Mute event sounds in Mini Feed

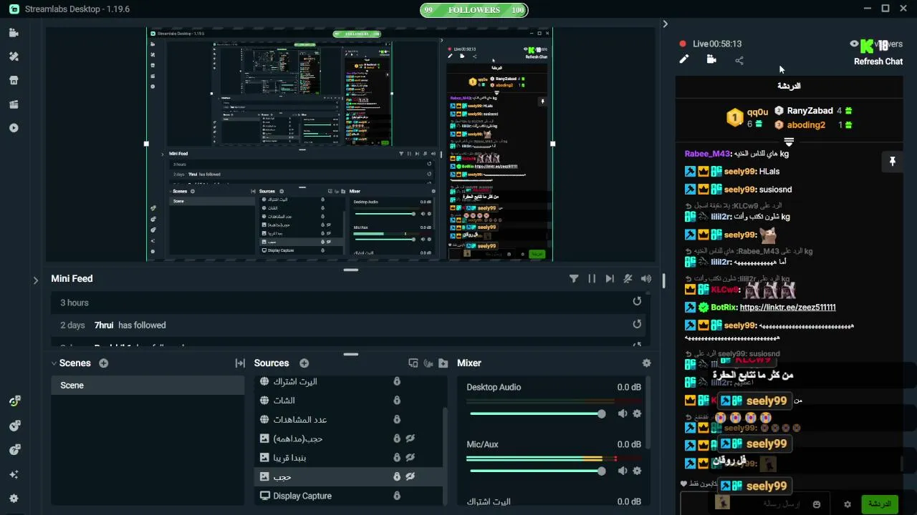[x=628, y=279]
